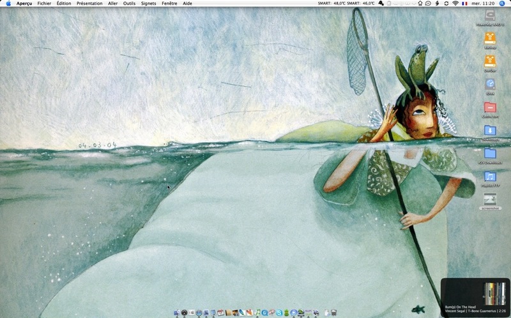Open the Édition menu
The height and width of the screenshot is (318, 511).
click(63, 4)
